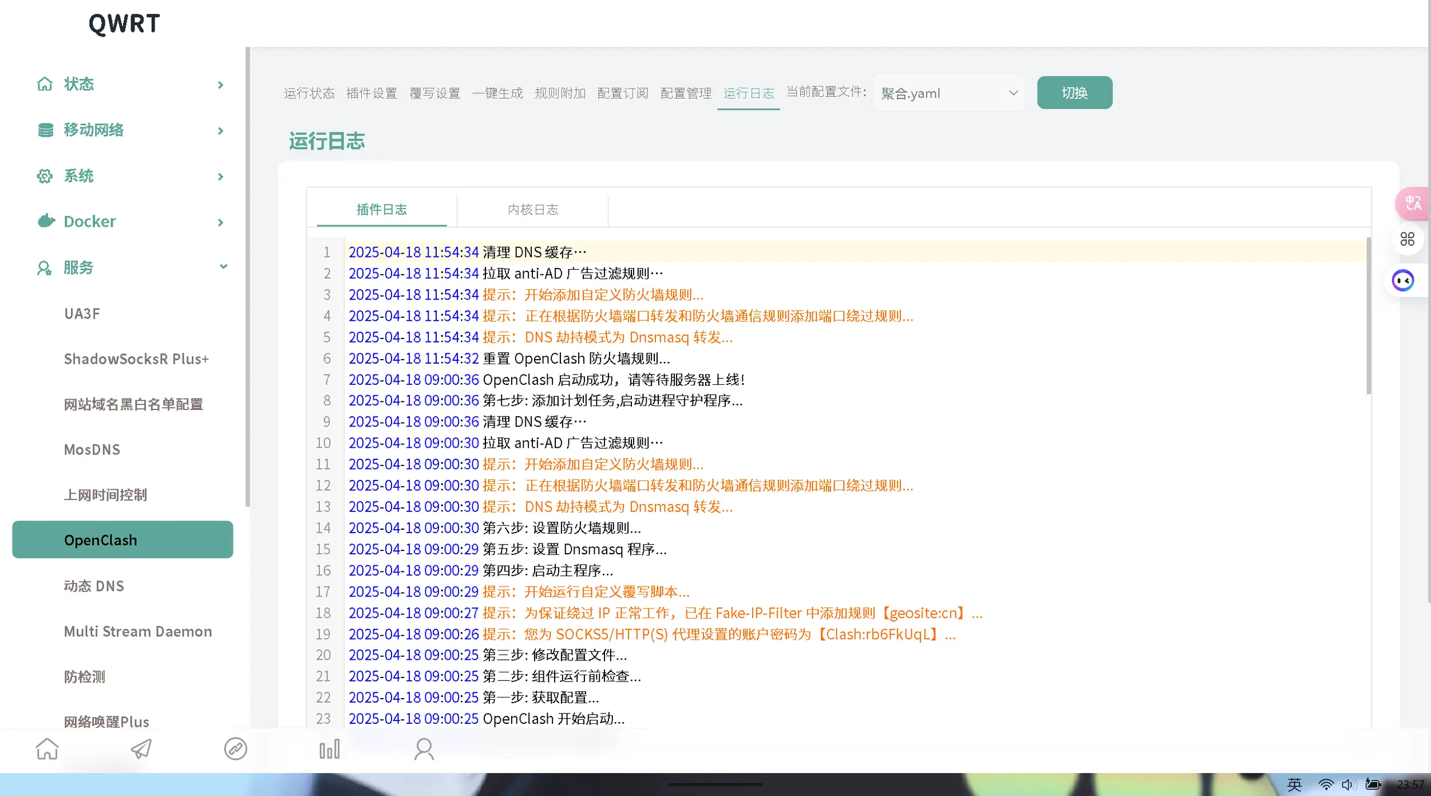Click log line 18 Fake-IP-Filter entry
The width and height of the screenshot is (1431, 796).
[x=665, y=613]
